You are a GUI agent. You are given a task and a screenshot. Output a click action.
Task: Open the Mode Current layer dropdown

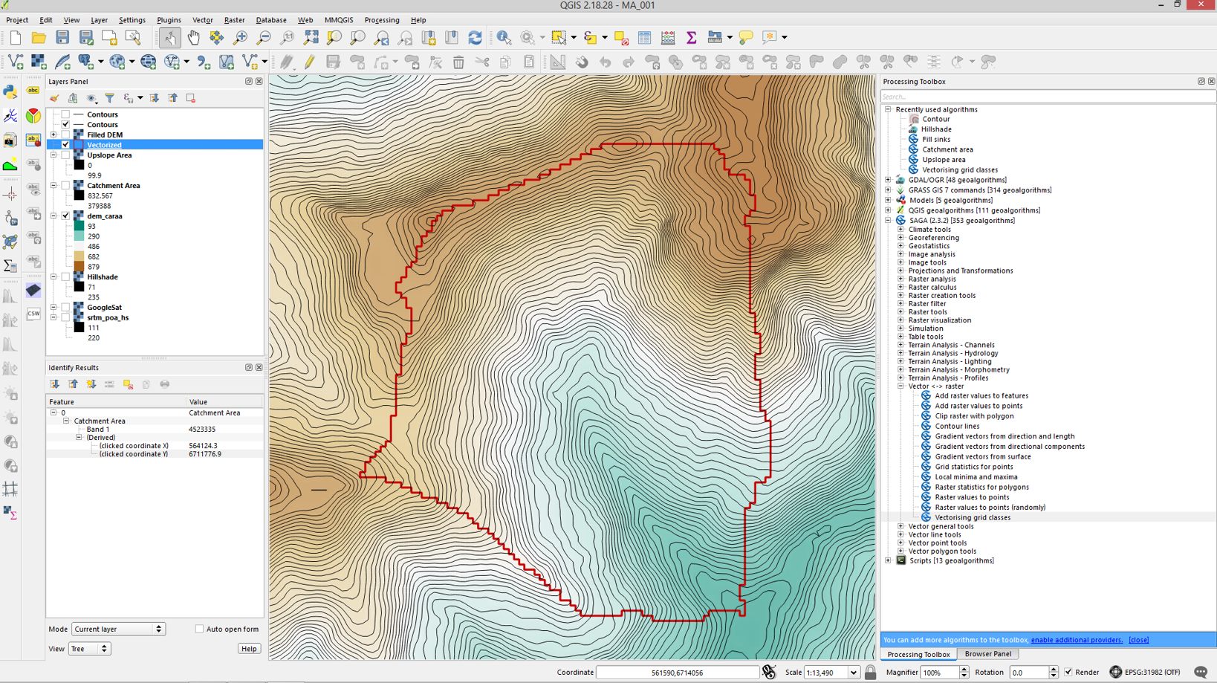[118, 629]
